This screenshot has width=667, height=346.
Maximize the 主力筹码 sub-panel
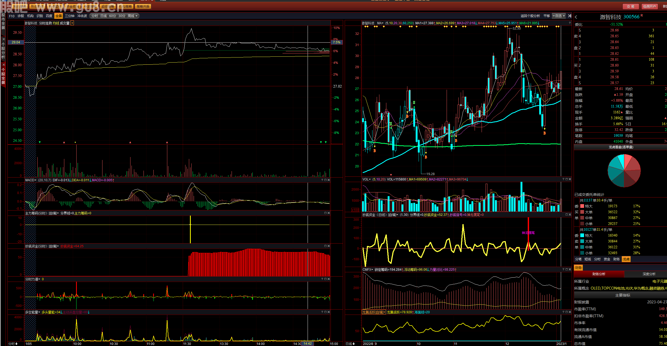coord(325,213)
